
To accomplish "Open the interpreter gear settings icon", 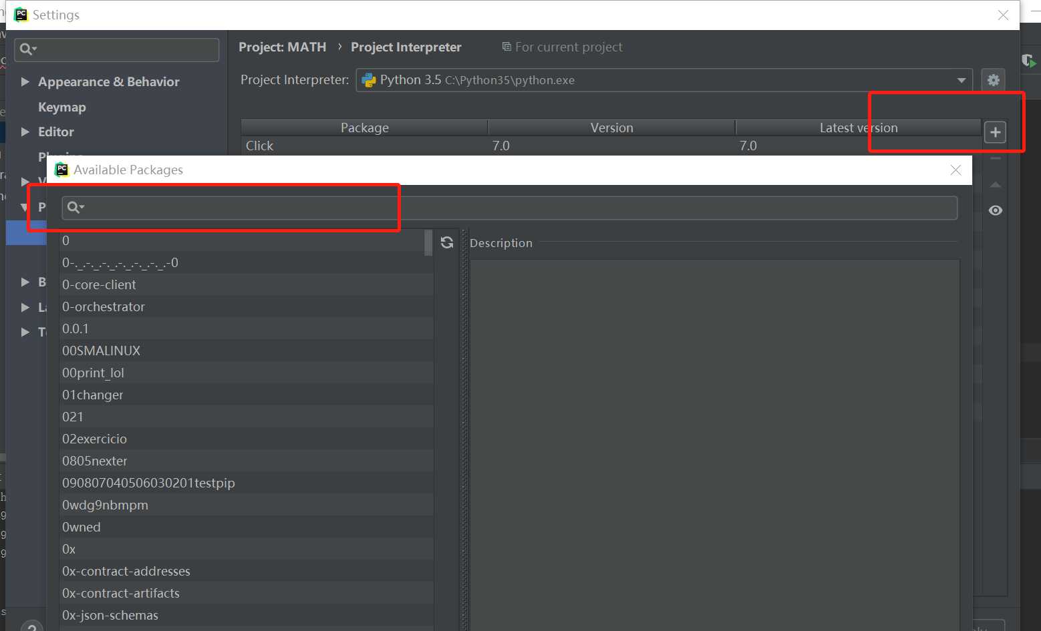I will point(994,80).
